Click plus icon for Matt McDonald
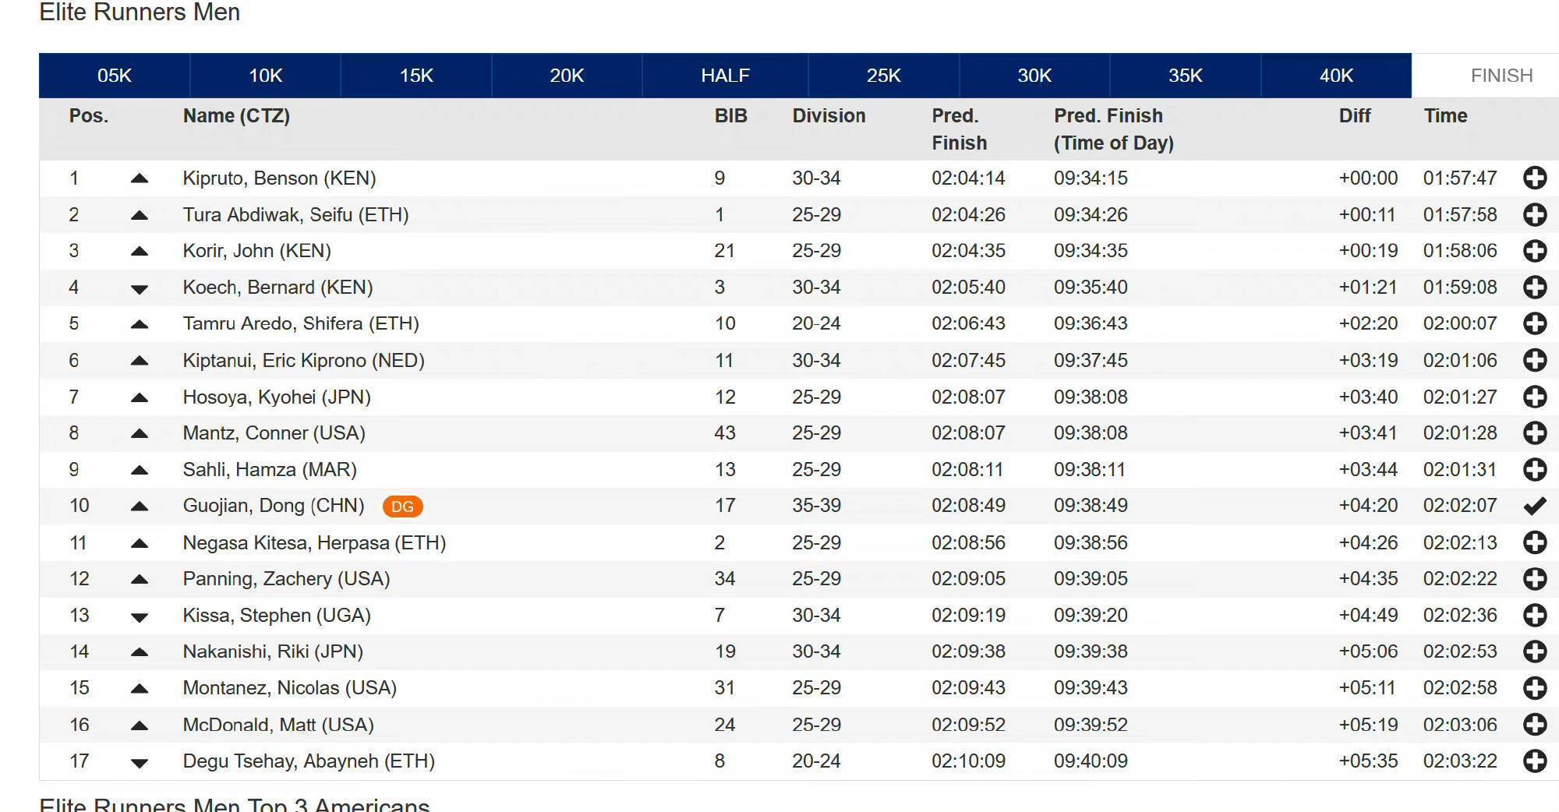 [1534, 725]
